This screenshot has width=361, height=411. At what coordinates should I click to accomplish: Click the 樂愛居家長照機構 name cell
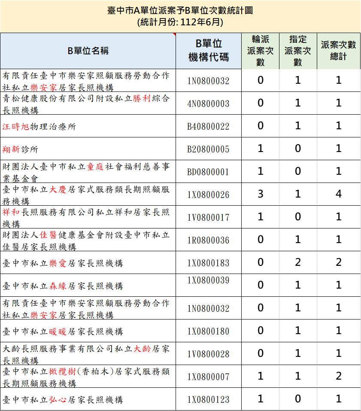click(88, 263)
